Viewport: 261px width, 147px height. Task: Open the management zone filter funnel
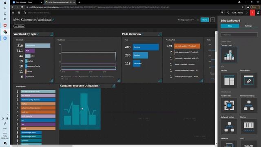[x=222, y=13]
